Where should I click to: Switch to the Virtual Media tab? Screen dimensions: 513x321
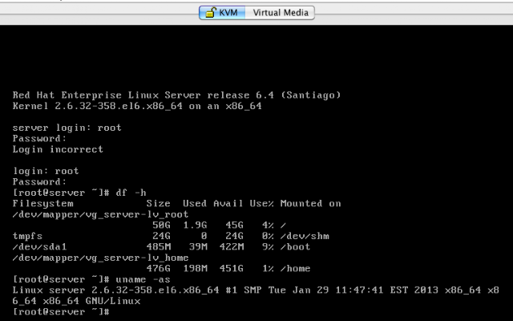(280, 13)
